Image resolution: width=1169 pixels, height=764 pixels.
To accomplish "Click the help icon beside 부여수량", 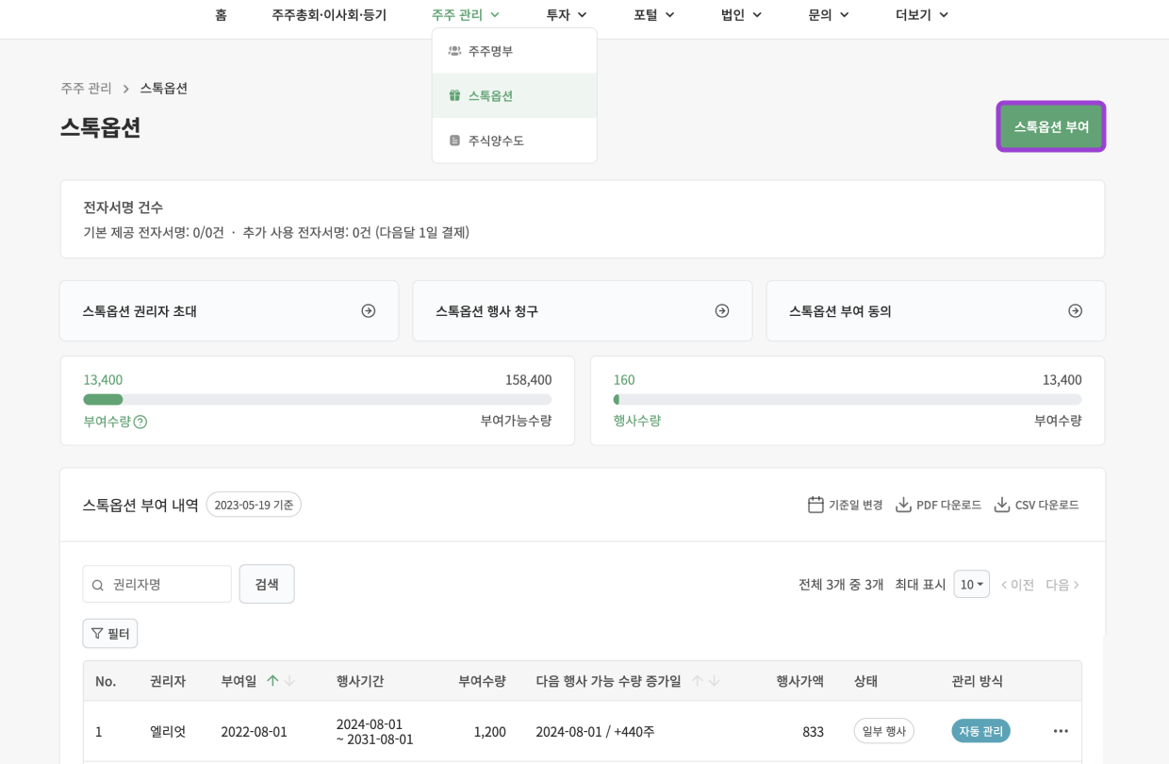I will tap(140, 422).
